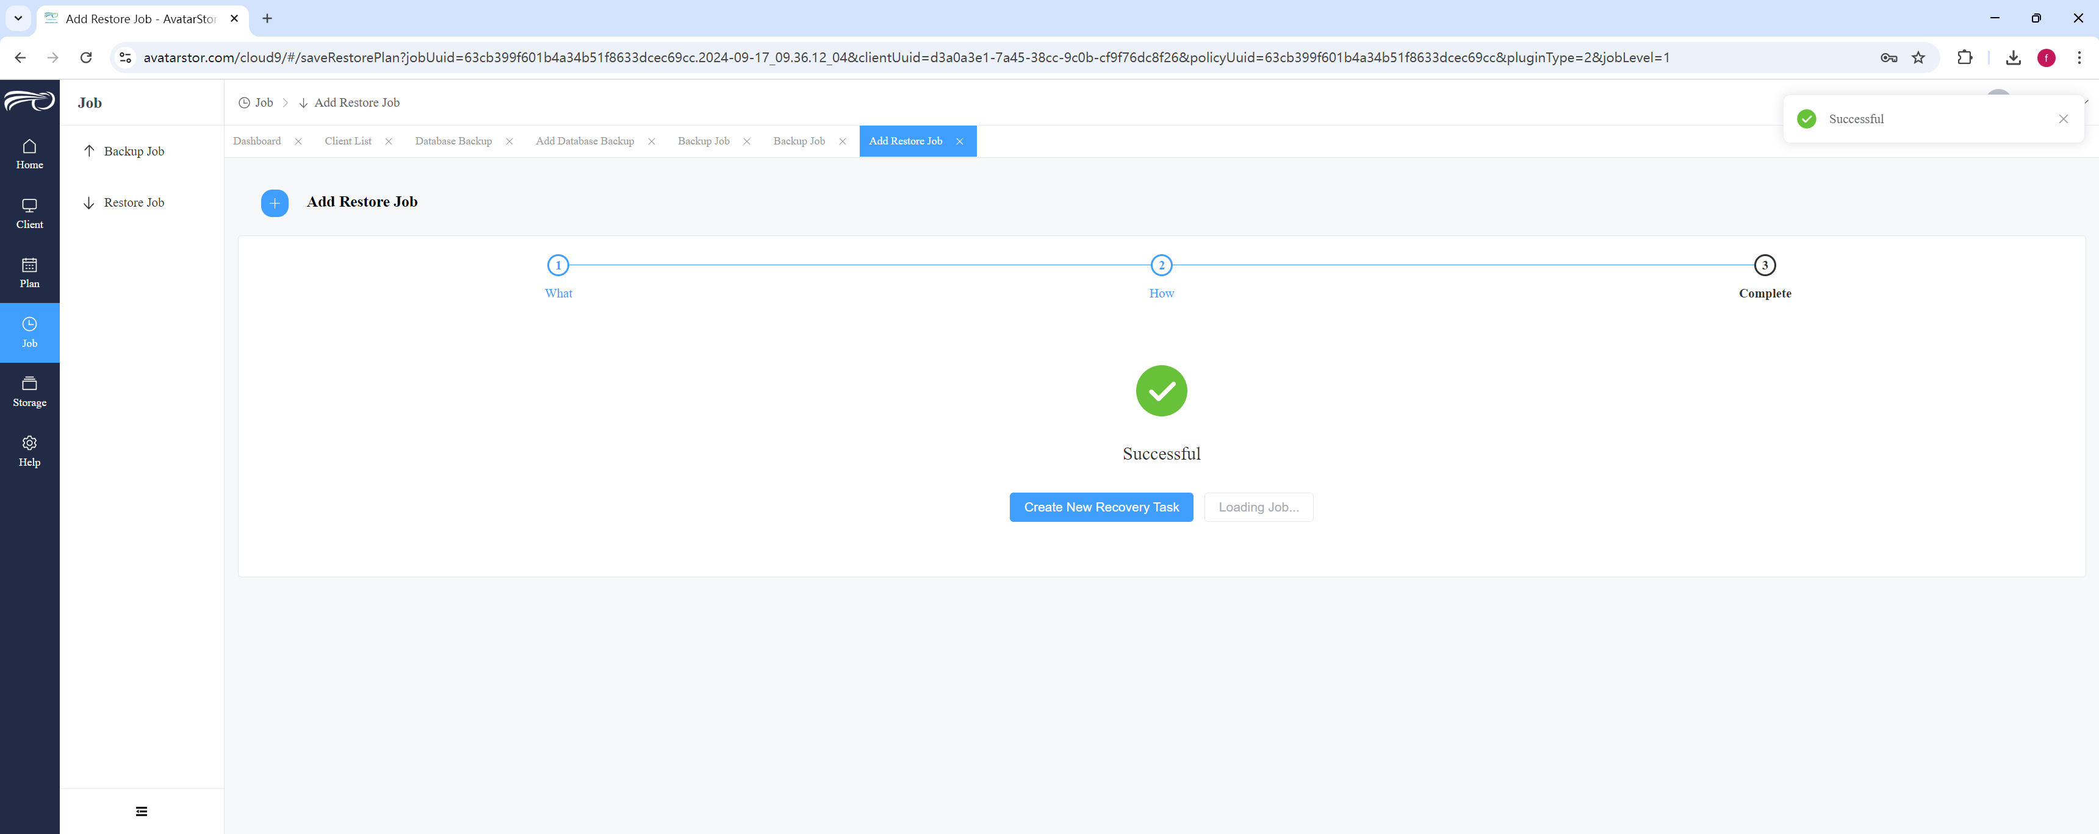The width and height of the screenshot is (2099, 834).
Task: Open new browser tab
Action: point(267,18)
